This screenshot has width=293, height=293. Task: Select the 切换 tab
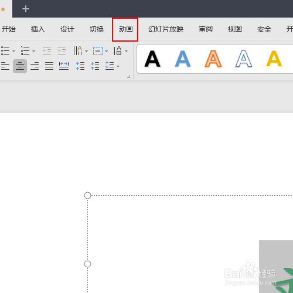pos(97,29)
